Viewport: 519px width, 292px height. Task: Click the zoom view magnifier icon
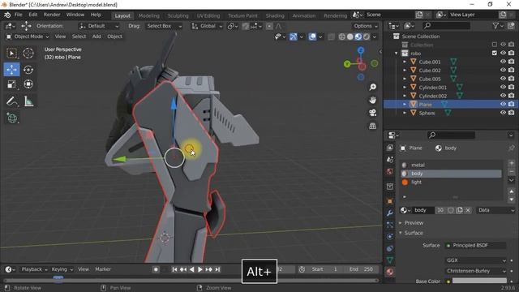coord(373,87)
